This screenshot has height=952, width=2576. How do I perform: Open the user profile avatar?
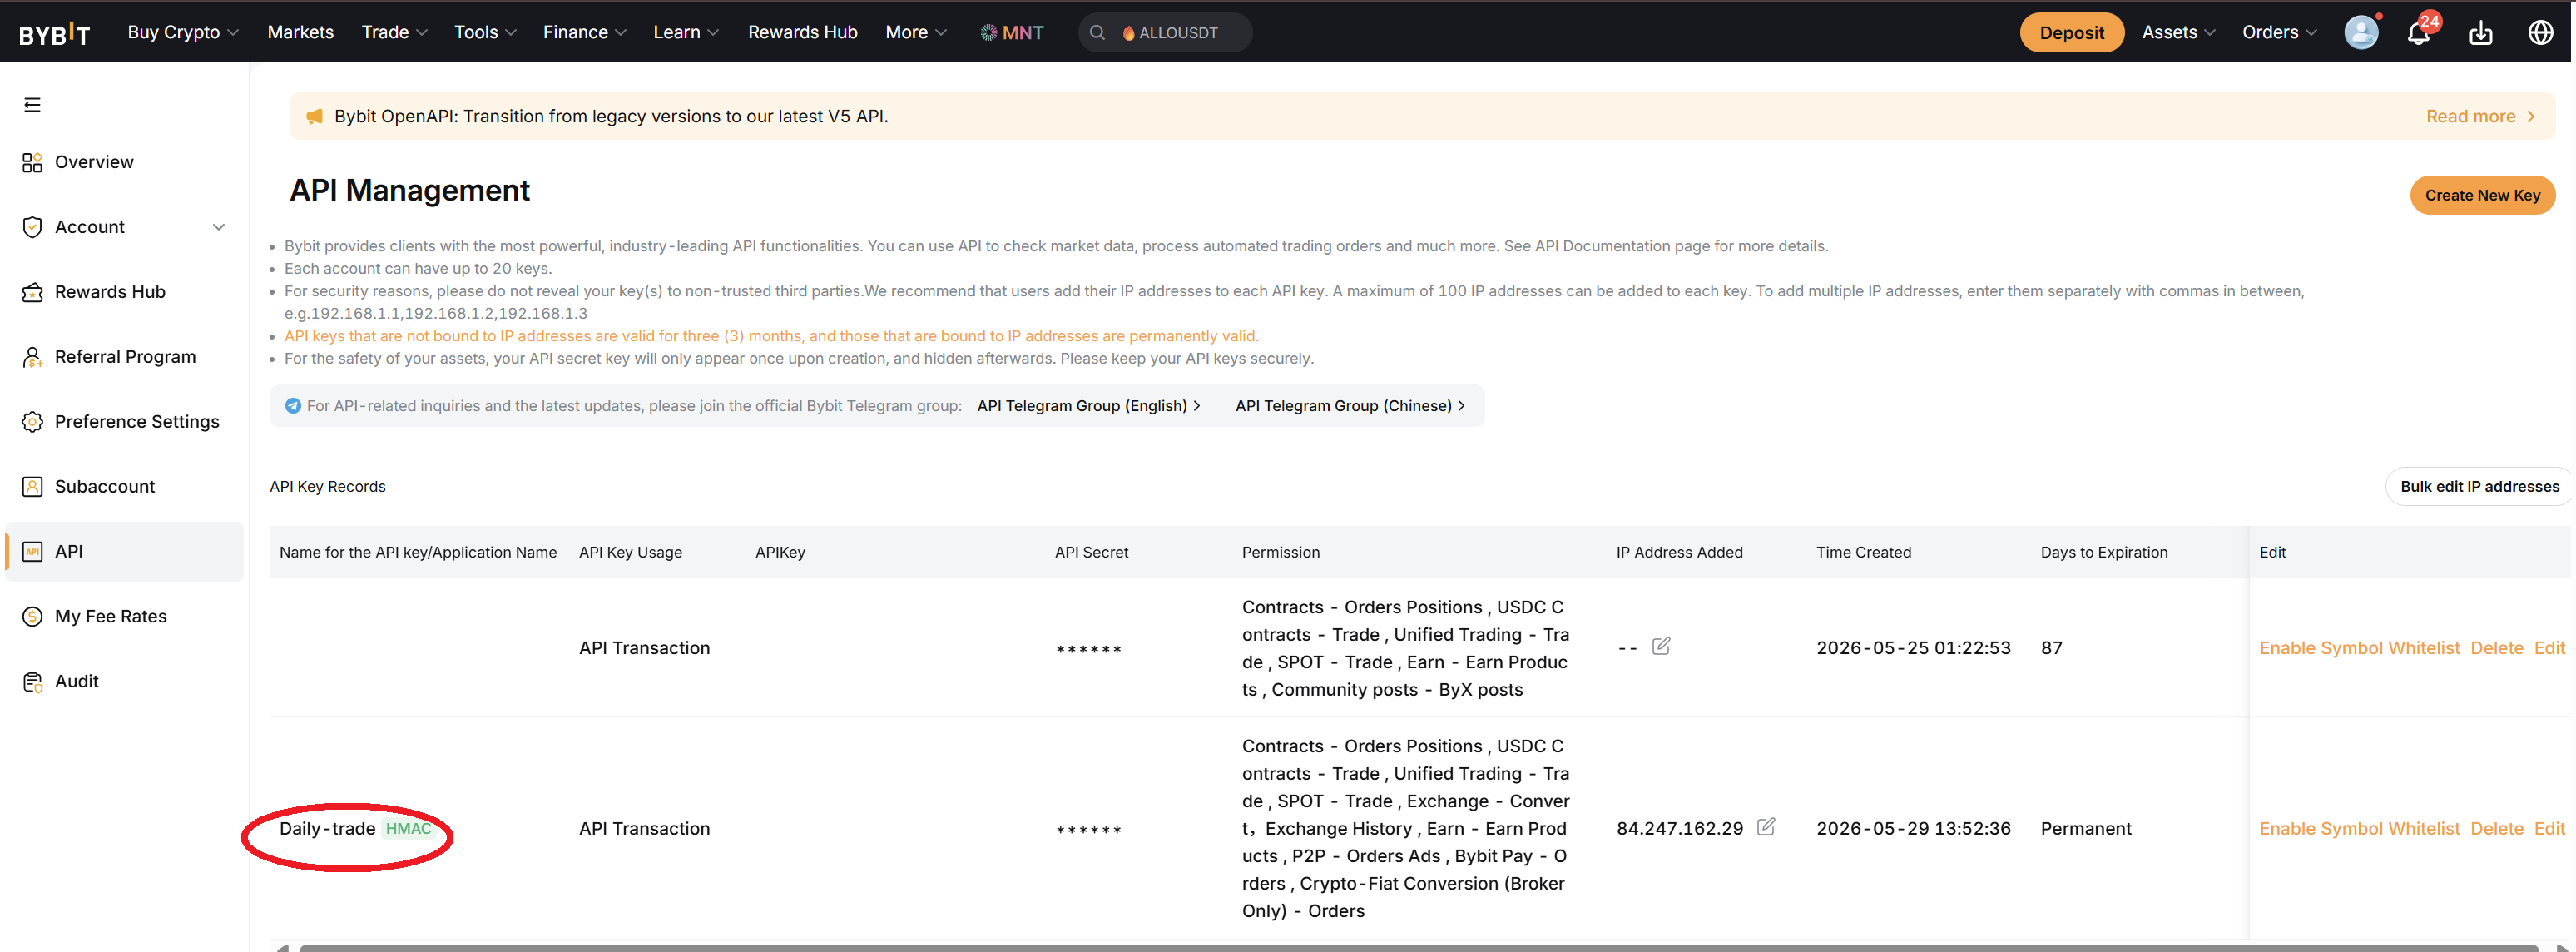click(2361, 32)
